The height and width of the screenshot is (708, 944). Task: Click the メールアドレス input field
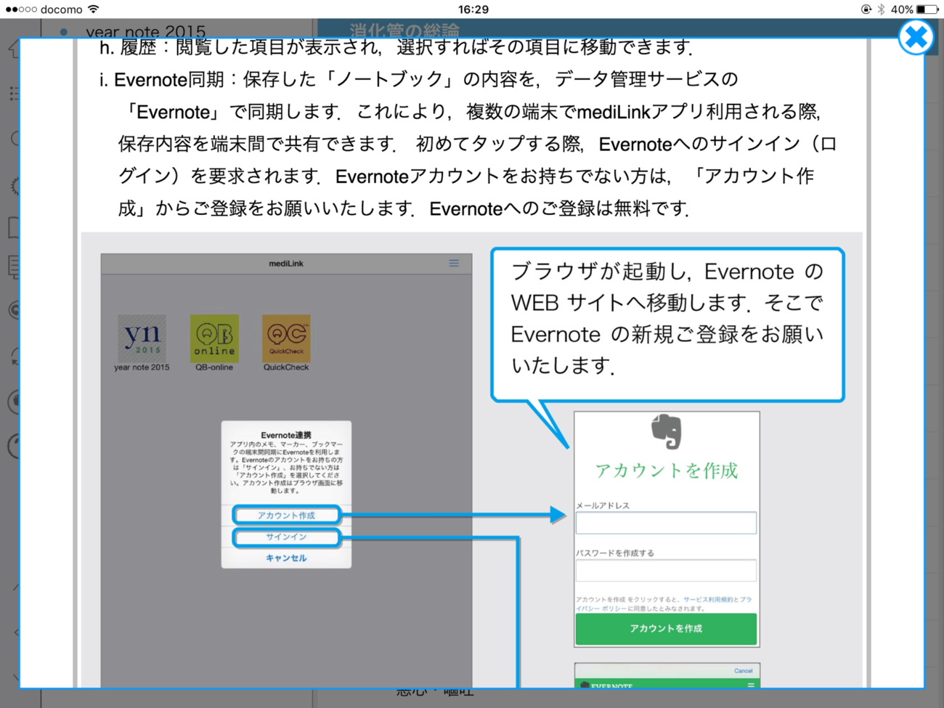tap(666, 523)
